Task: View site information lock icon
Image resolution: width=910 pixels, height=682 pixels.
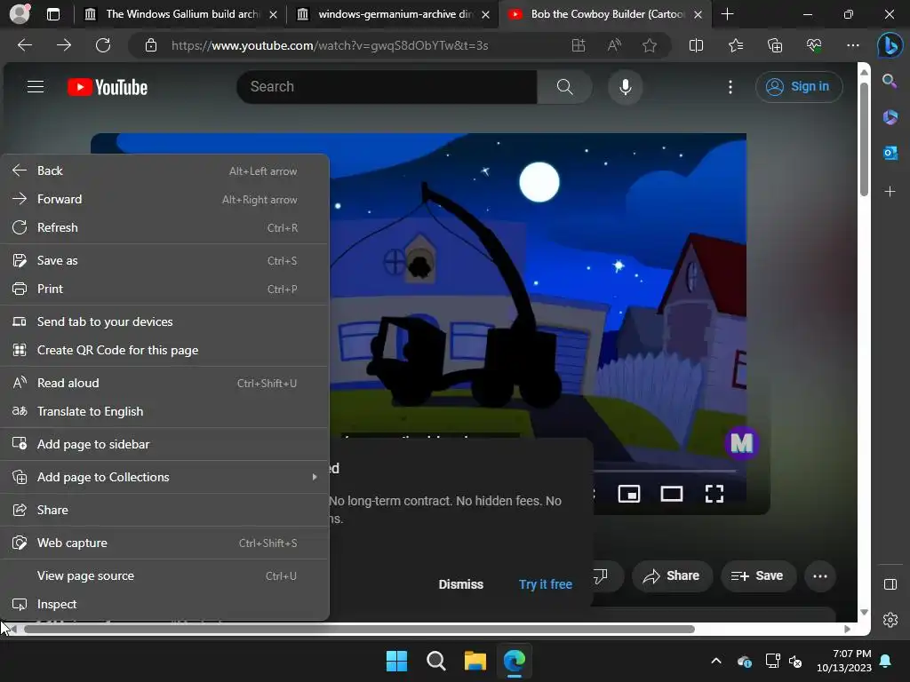Action: [151, 45]
